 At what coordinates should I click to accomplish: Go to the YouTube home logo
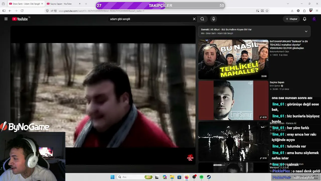20,19
